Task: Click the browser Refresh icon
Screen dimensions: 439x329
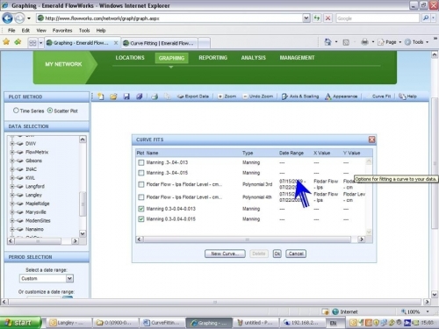Action: (317, 18)
